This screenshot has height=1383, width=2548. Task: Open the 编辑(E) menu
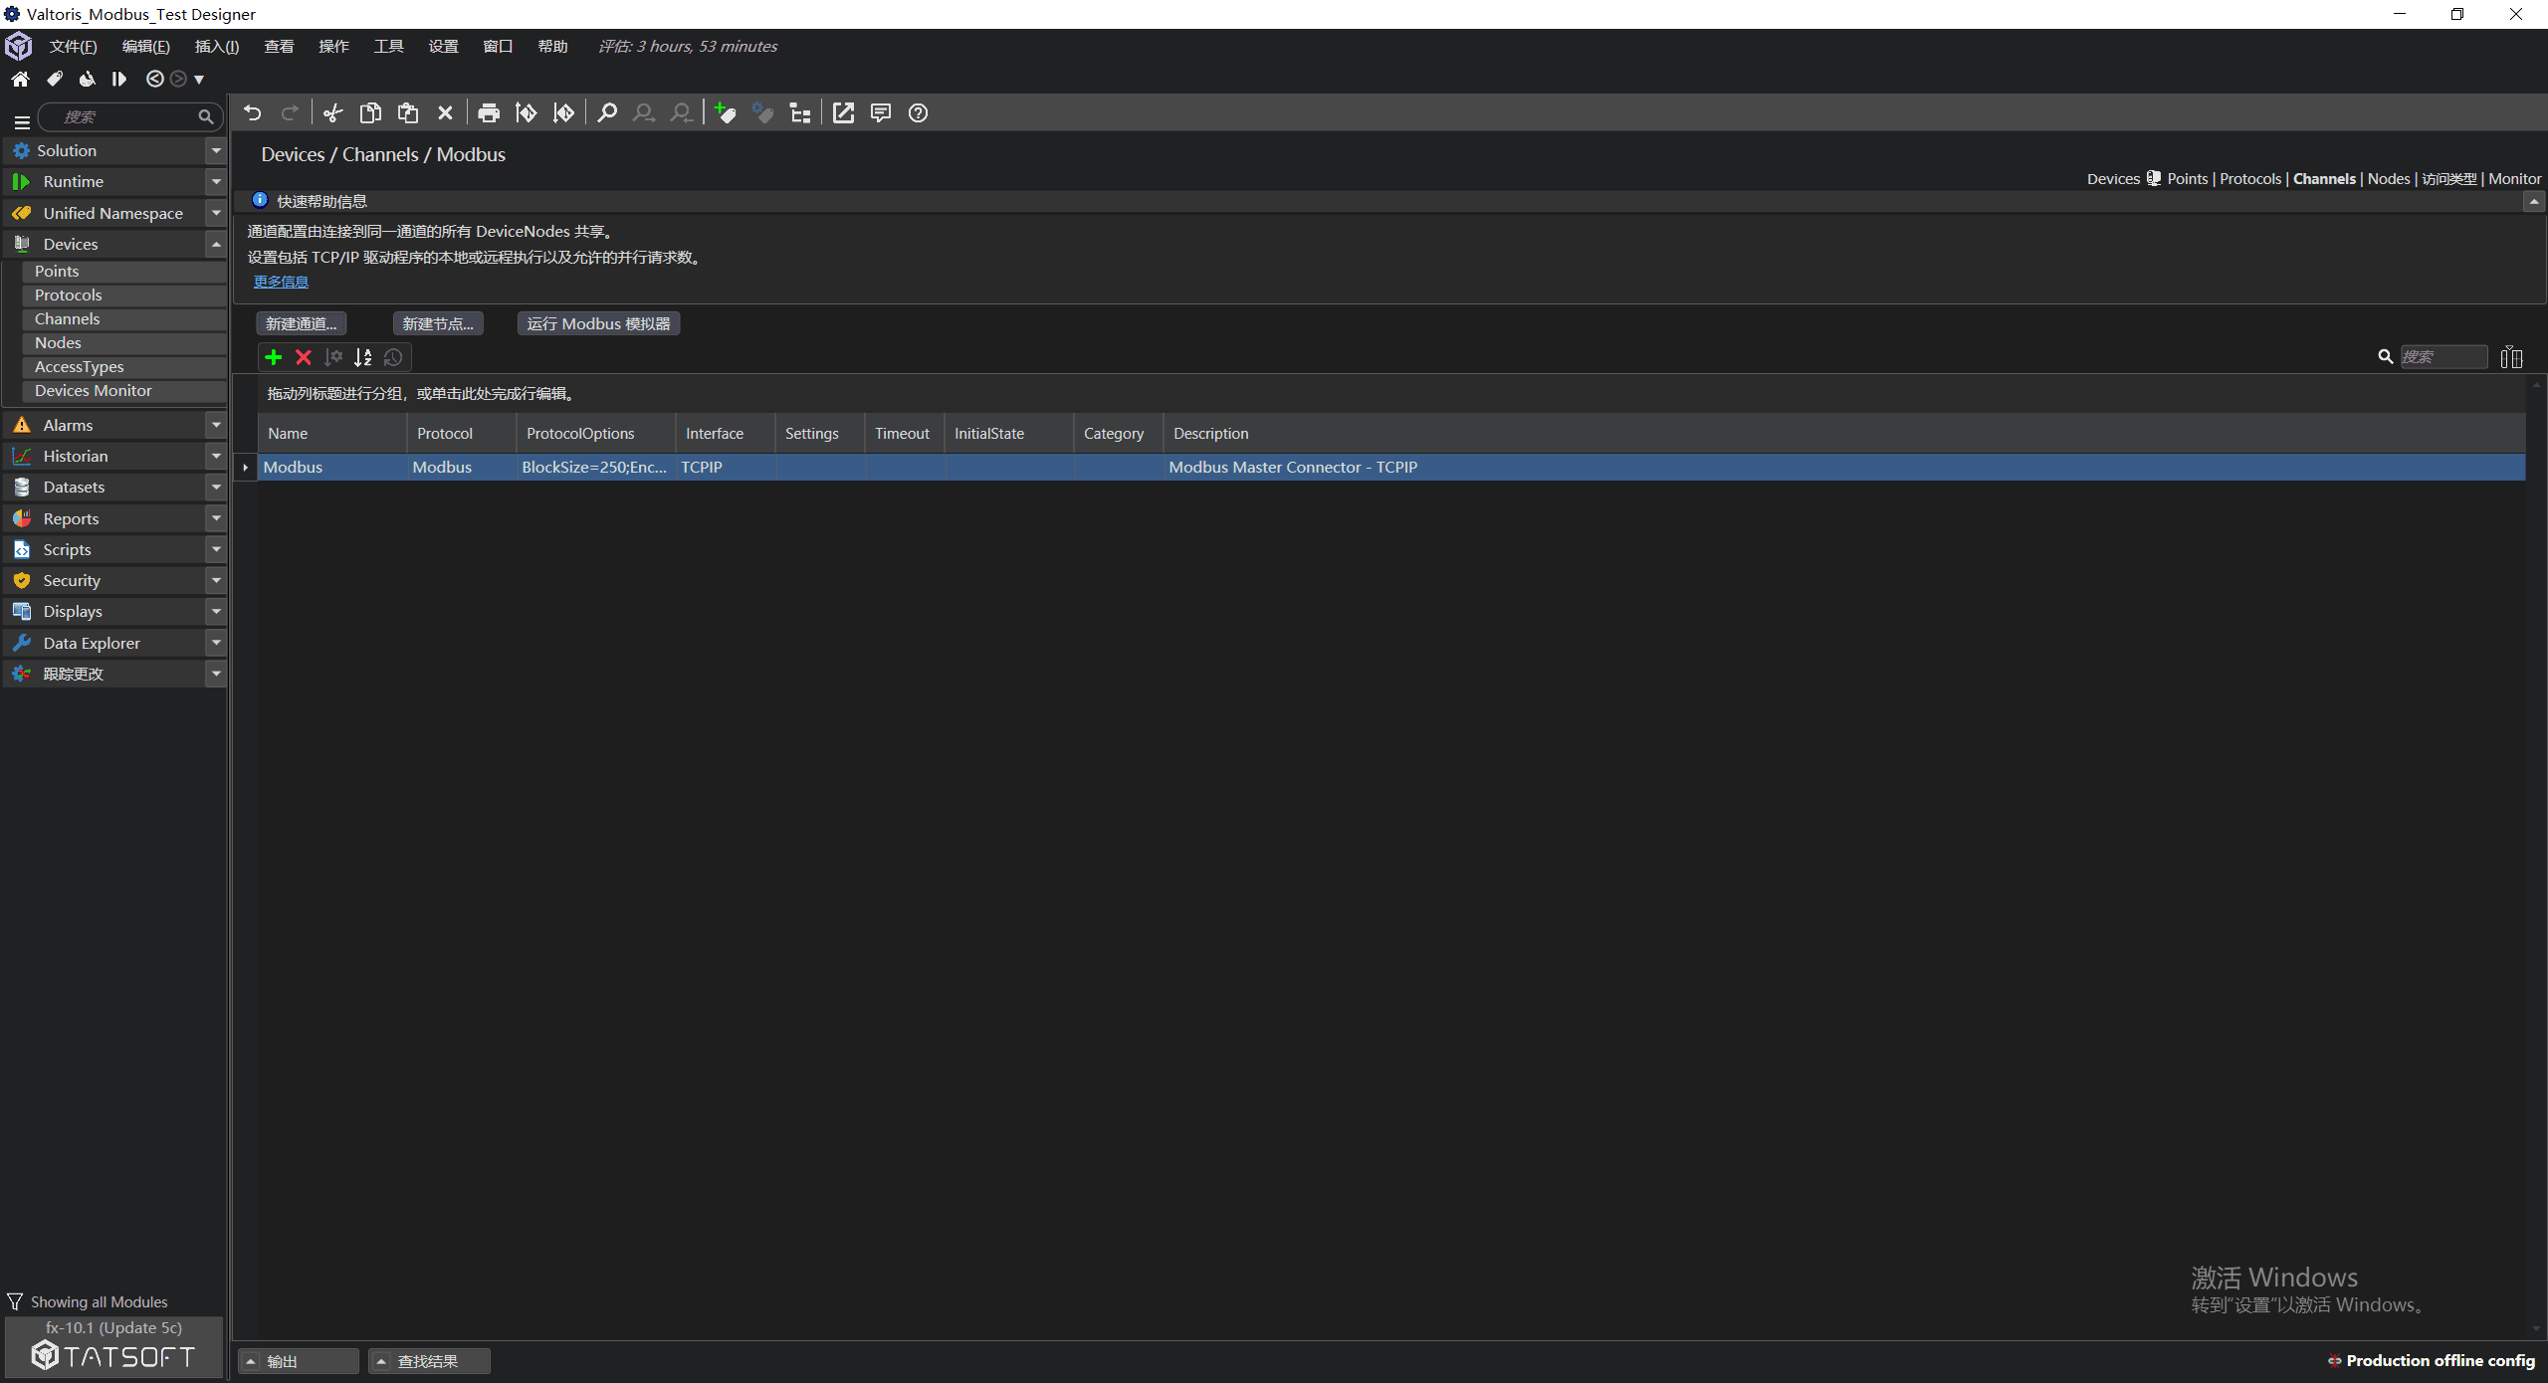pyautogui.click(x=145, y=47)
